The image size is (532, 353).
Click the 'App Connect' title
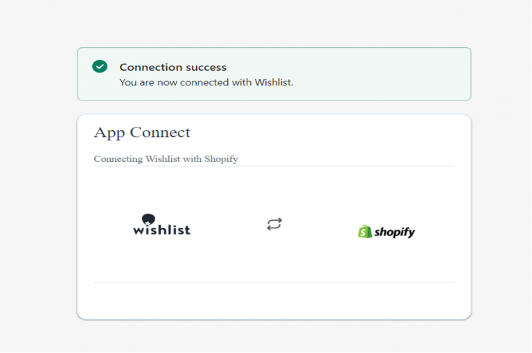click(142, 133)
